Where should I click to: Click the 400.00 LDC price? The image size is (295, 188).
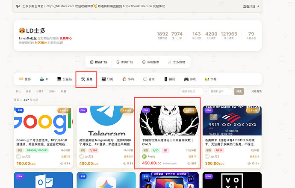89,164
